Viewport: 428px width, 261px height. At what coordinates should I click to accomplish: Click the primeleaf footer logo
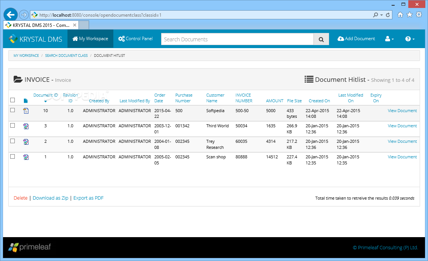30,247
